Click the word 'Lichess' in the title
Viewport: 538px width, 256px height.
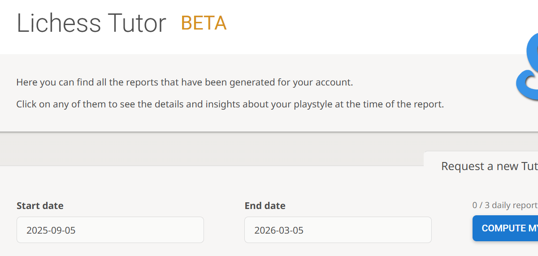point(59,23)
